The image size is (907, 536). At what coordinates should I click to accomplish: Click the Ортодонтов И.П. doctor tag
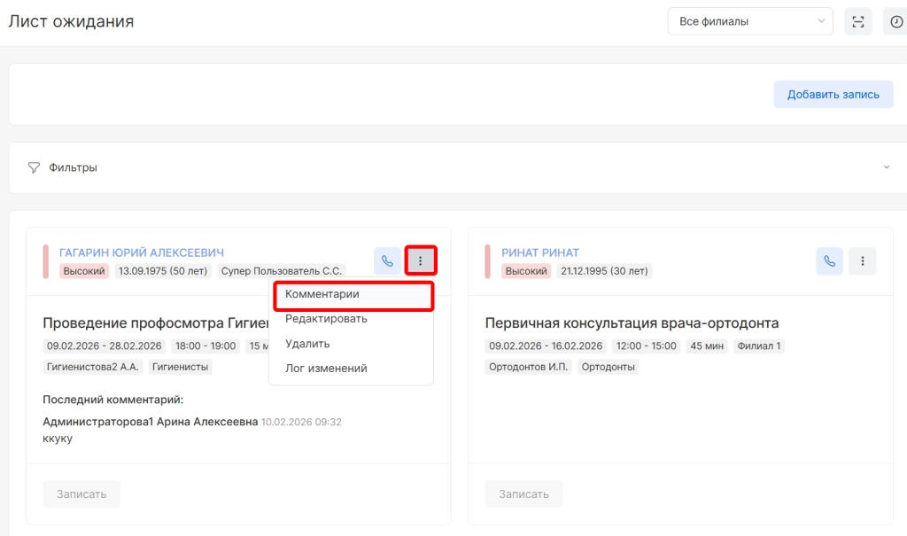point(529,367)
